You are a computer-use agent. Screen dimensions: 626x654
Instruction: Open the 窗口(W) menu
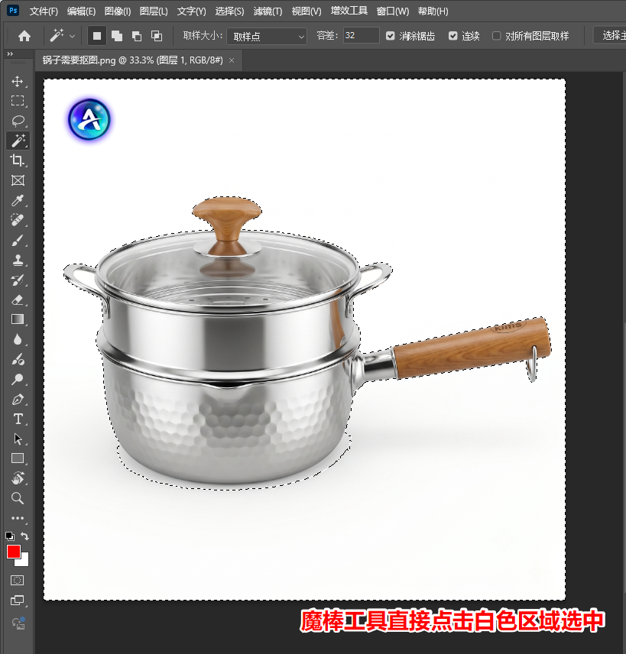[393, 11]
